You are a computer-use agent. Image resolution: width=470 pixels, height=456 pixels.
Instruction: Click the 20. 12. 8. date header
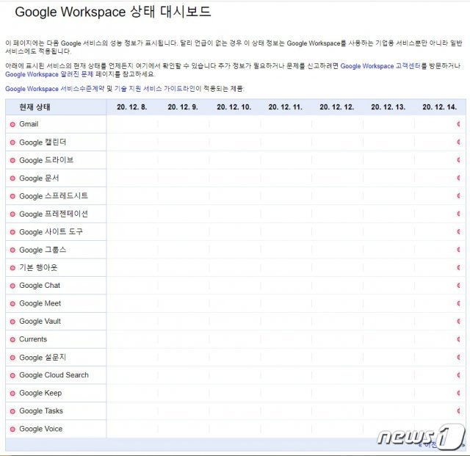coord(132,107)
